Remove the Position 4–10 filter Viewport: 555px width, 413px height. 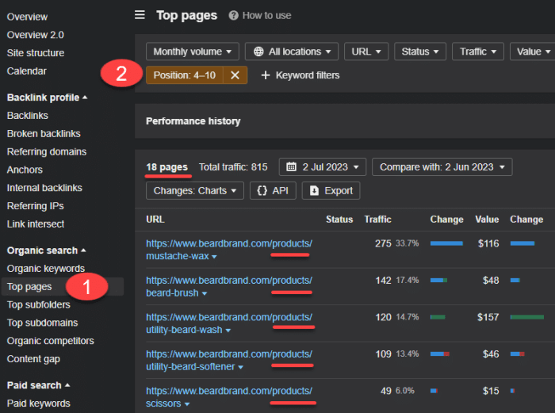point(235,75)
